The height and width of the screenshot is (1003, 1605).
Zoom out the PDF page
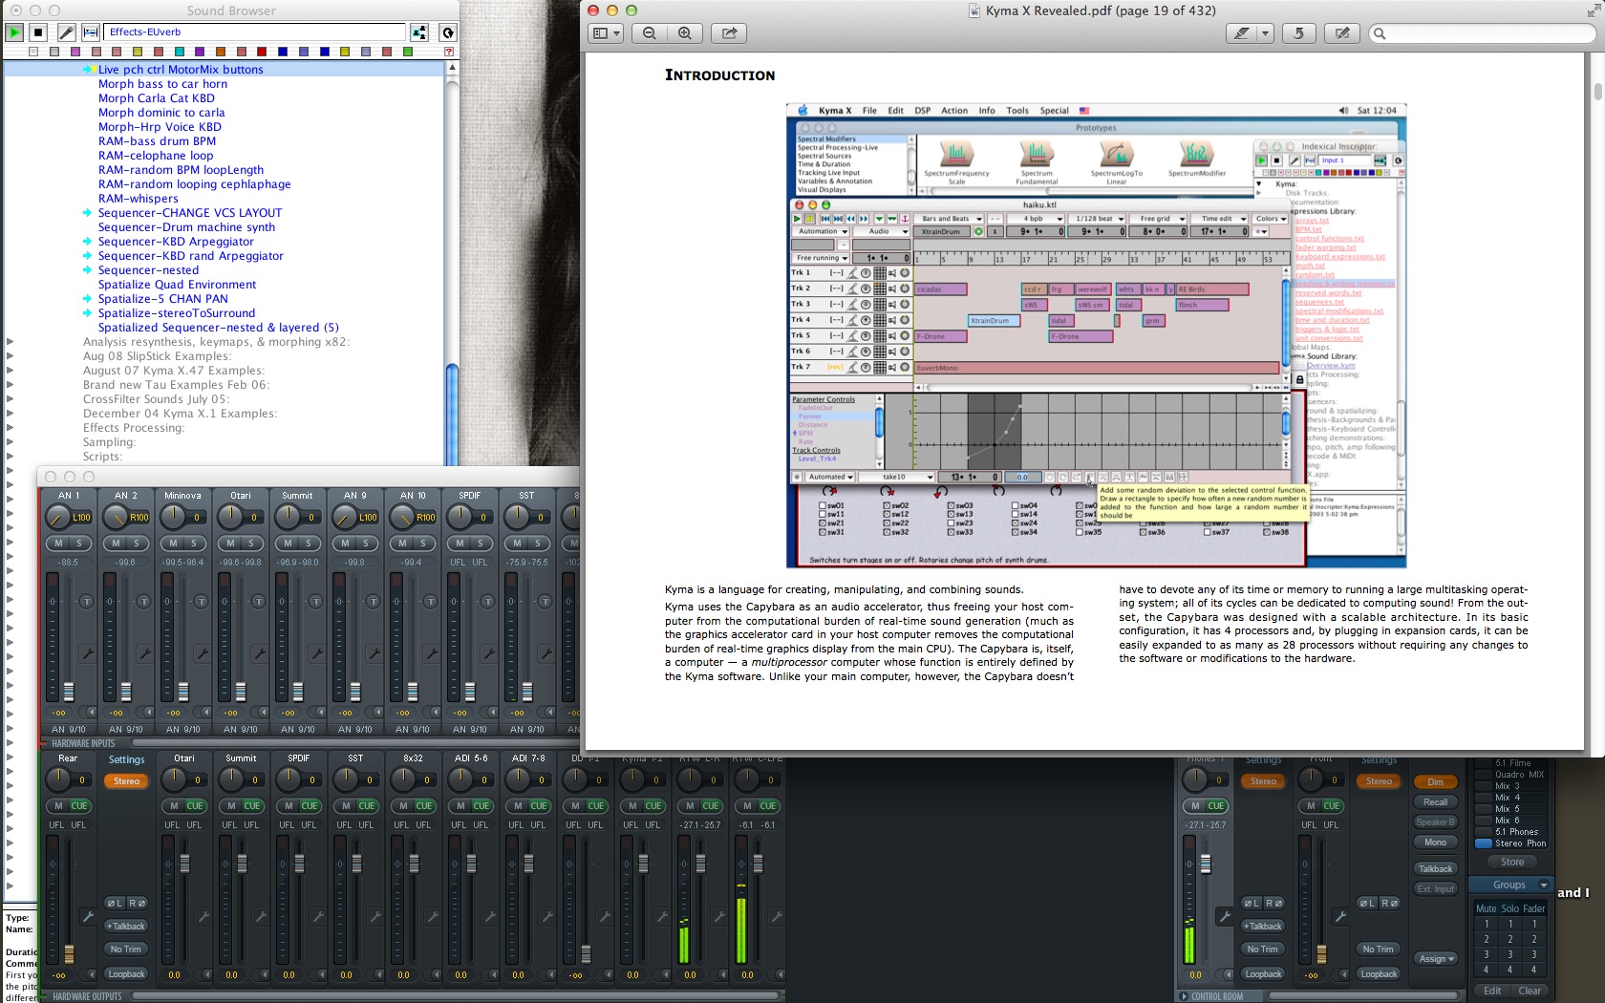650,33
